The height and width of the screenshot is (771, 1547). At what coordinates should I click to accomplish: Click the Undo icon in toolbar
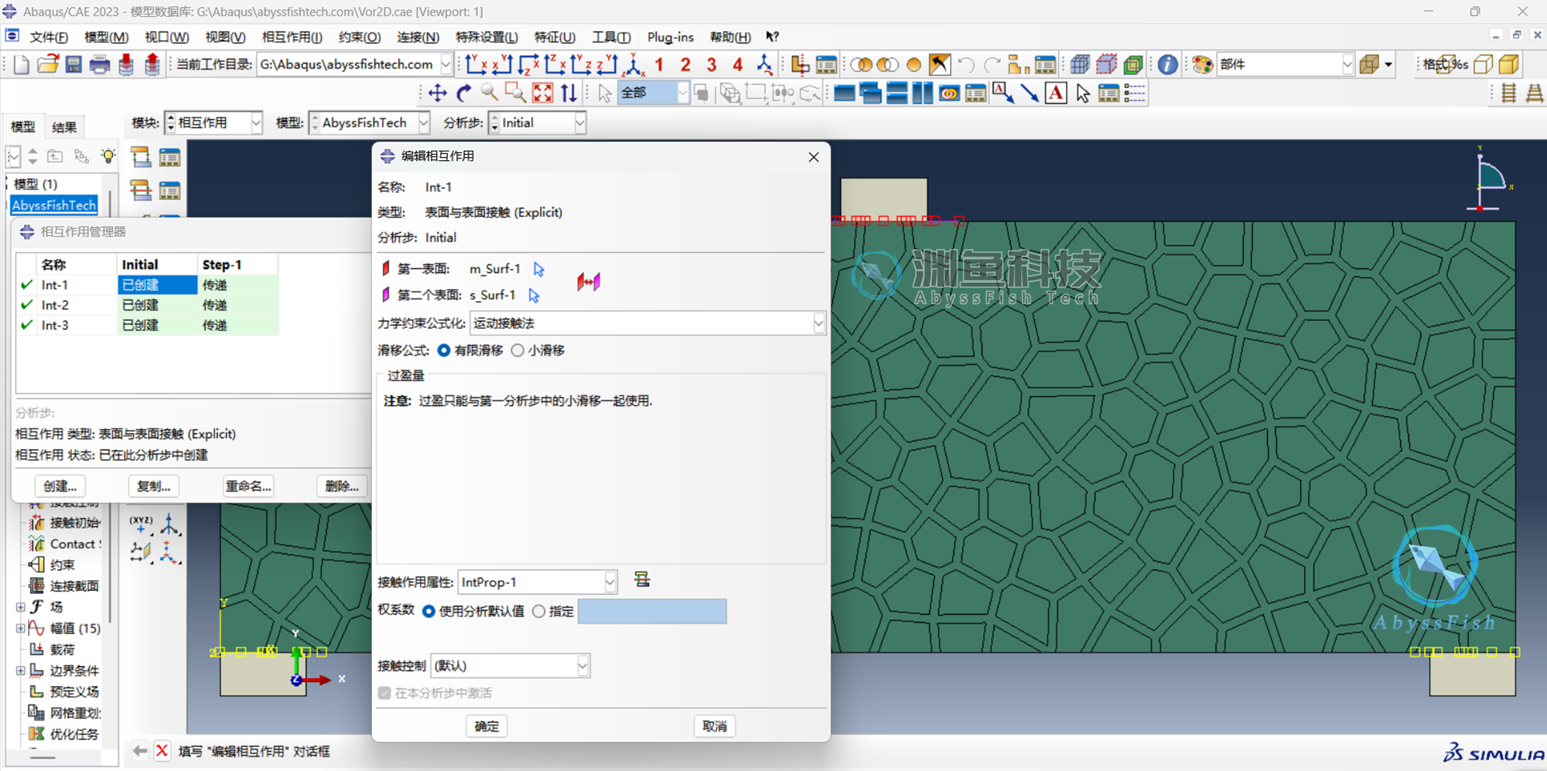[x=965, y=65]
